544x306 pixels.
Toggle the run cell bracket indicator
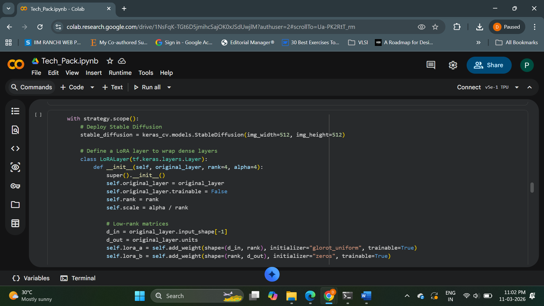click(38, 115)
